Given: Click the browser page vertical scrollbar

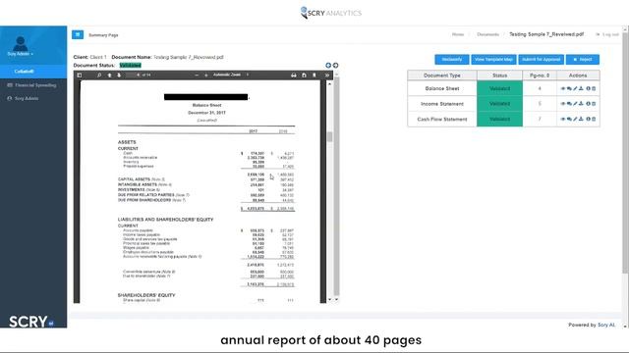Looking at the screenshot, I should (x=625, y=152).
